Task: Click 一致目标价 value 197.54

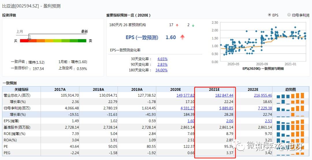Action: coord(38,69)
